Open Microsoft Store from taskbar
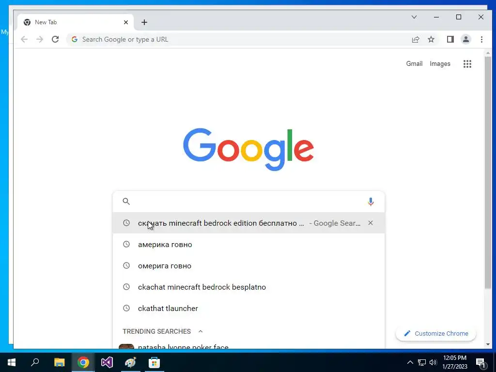496x372 pixels. tap(154, 362)
